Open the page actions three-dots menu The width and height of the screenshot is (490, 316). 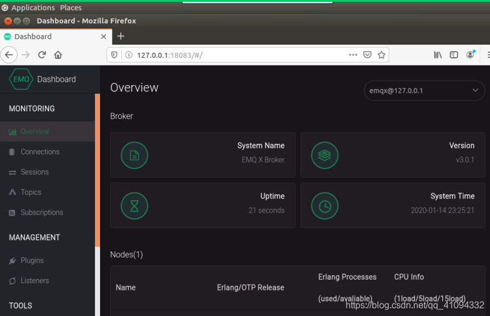[353, 55]
